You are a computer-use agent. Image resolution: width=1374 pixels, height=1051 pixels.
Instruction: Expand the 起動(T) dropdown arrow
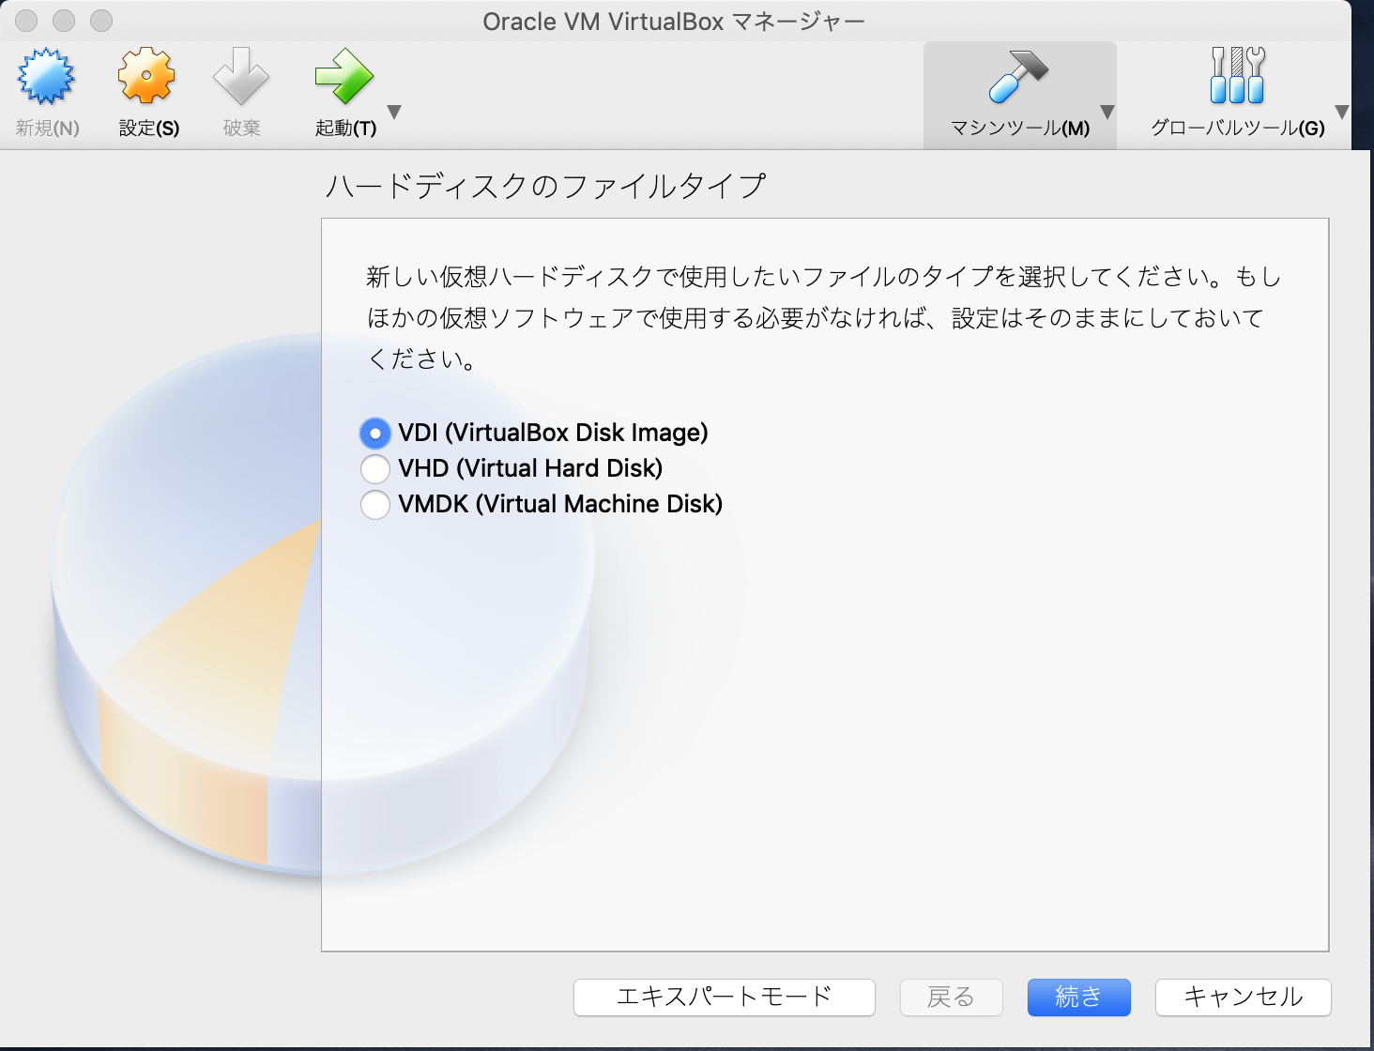(x=394, y=112)
